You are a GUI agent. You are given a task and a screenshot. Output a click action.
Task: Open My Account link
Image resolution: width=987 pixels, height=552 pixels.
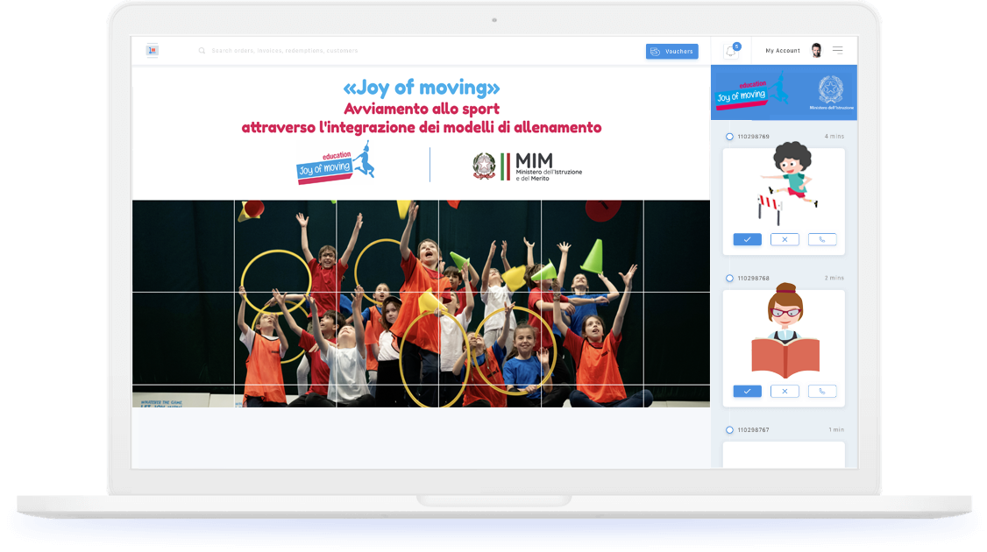(x=783, y=51)
